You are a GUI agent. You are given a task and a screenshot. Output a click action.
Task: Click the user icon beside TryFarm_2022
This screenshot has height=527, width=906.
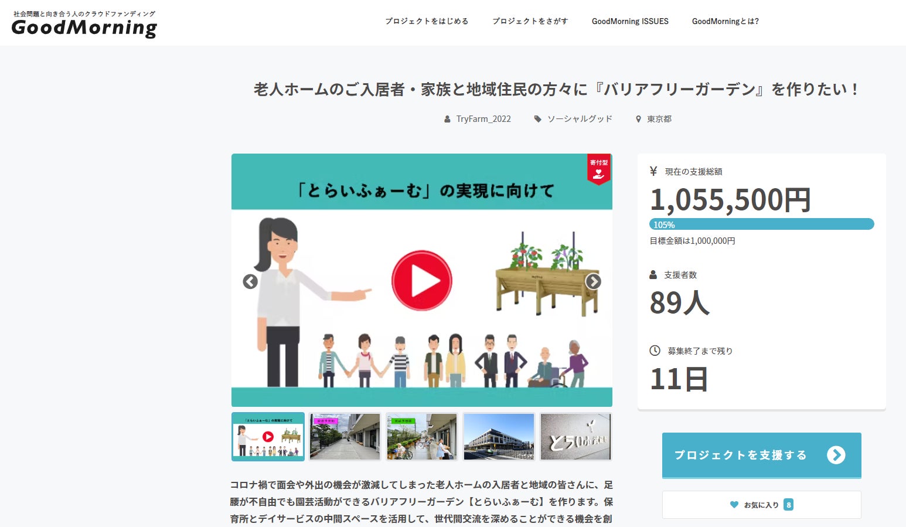[x=448, y=119]
